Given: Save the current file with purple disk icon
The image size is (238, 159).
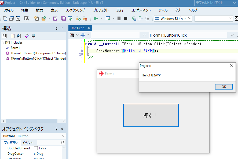Looking at the screenshot, I should click(x=55, y=18).
